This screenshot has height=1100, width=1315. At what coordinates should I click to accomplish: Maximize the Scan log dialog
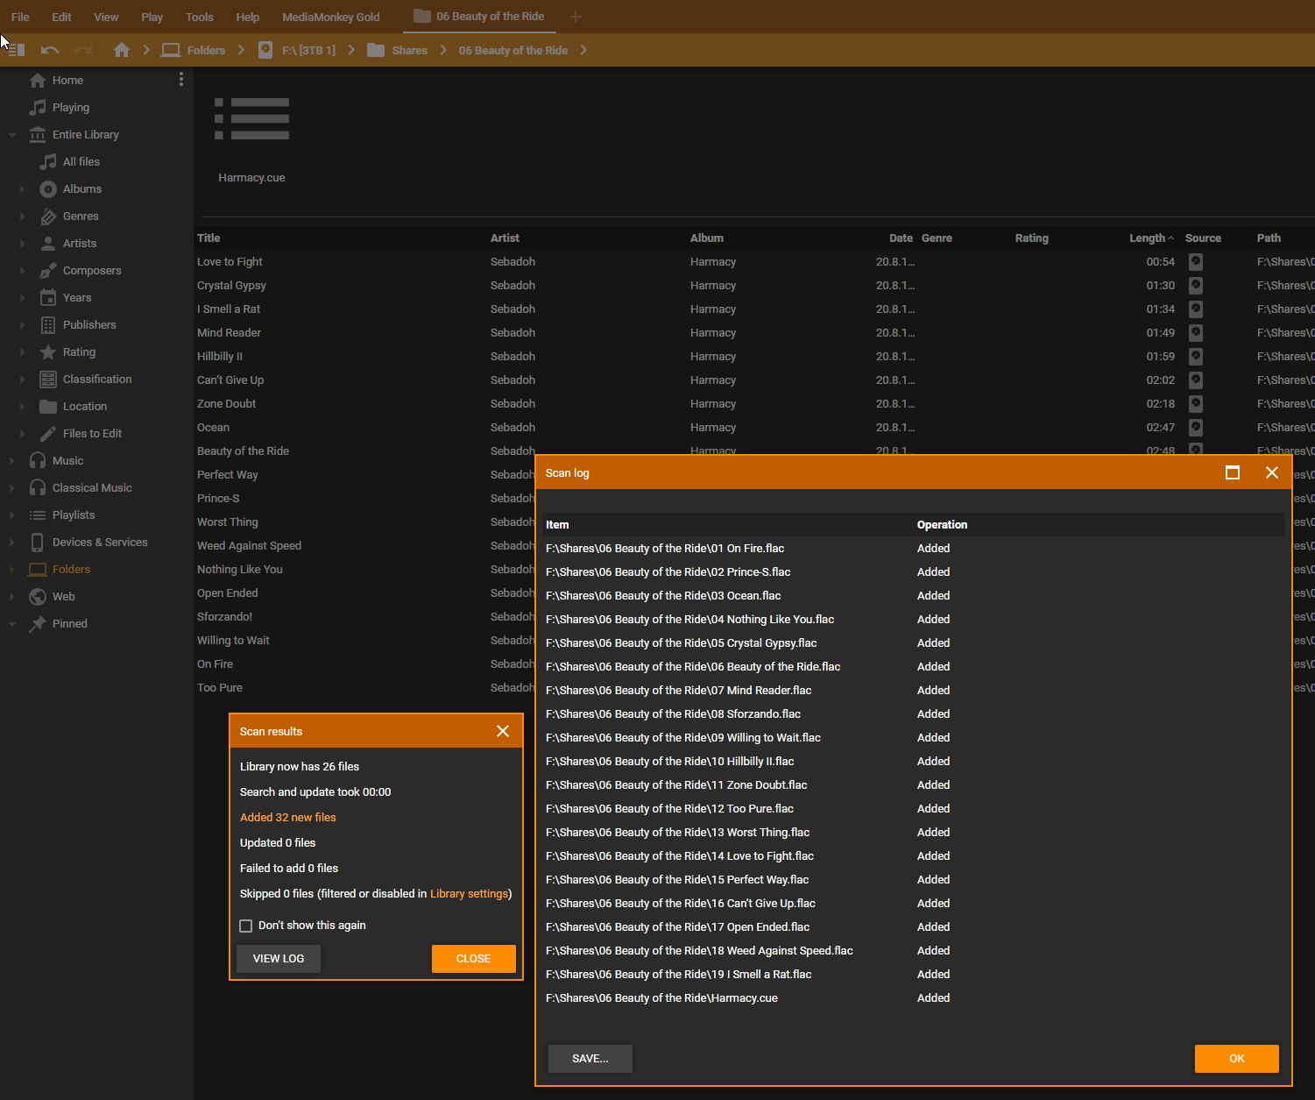click(1232, 472)
